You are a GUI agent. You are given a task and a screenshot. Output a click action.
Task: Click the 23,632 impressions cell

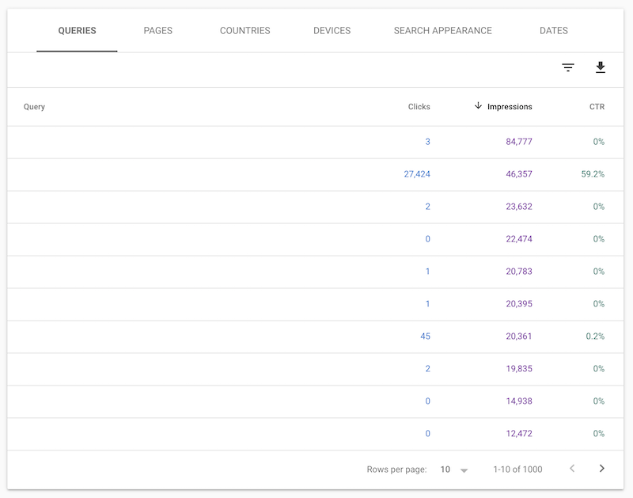coord(519,207)
